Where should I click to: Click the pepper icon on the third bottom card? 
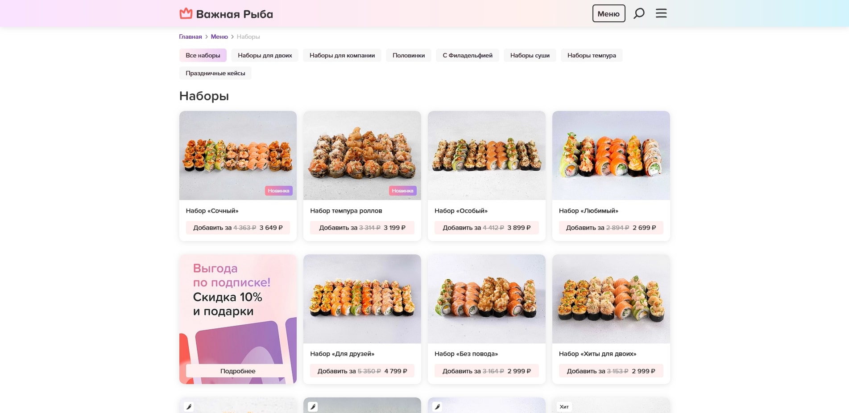438,406
